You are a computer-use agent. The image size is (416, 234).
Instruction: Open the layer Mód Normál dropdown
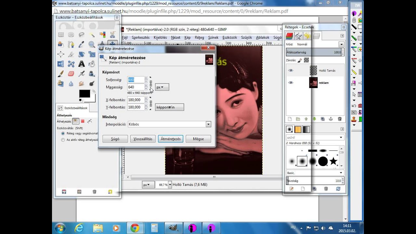[x=341, y=44]
